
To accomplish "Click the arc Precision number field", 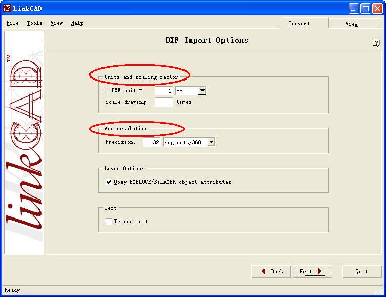I will click(152, 142).
